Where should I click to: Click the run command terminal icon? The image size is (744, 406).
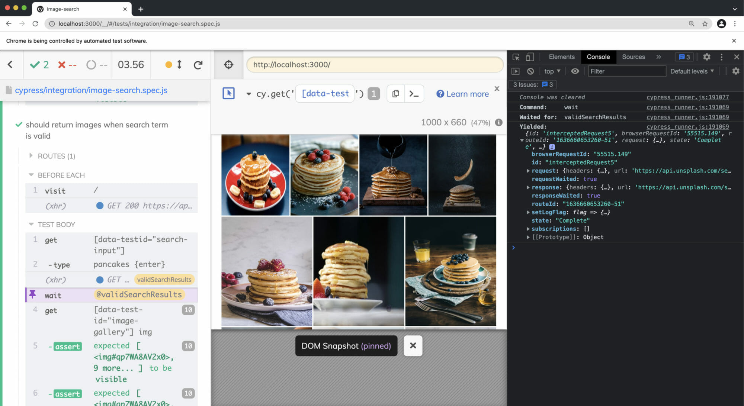click(414, 93)
